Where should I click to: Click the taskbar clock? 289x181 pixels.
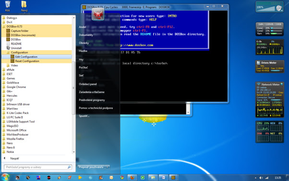click(278, 178)
